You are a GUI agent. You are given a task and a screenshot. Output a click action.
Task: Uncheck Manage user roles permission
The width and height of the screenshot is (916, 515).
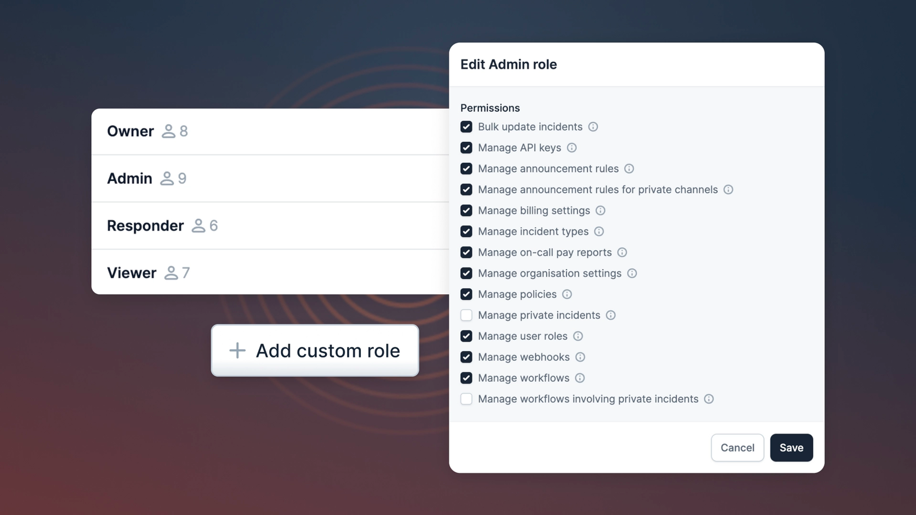coord(466,336)
